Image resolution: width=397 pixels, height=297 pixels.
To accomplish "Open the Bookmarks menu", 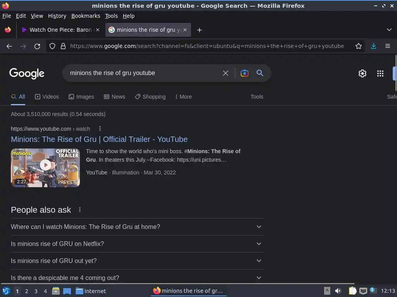I will pos(86,16).
